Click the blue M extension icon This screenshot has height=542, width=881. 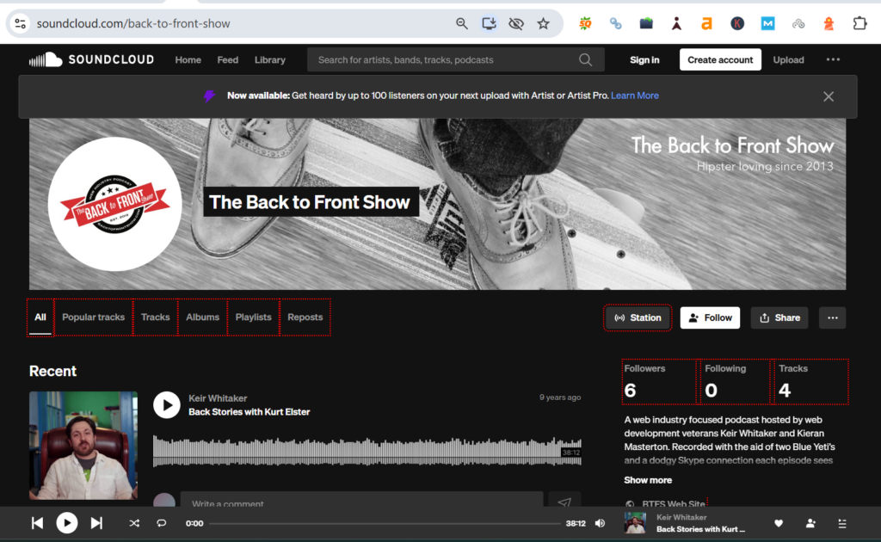coord(767,23)
